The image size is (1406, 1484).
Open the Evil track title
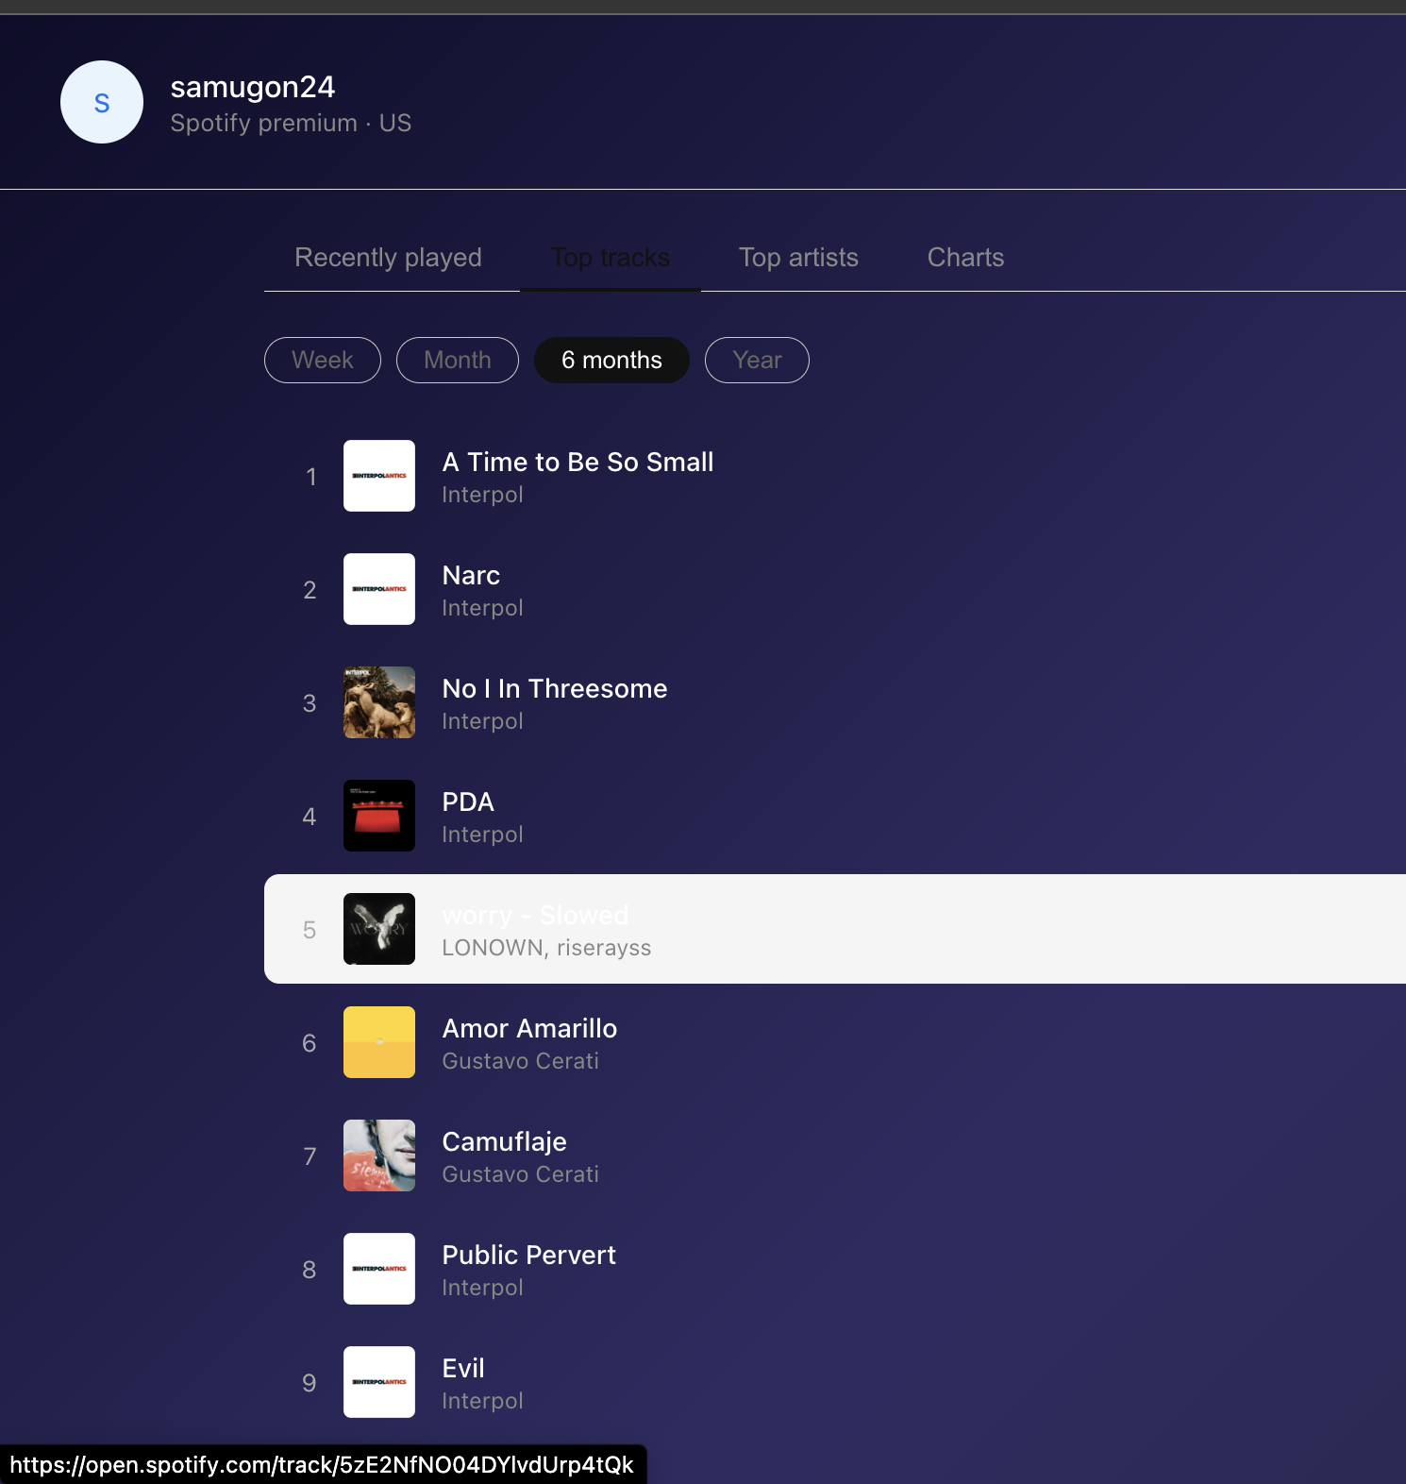coord(463,1368)
